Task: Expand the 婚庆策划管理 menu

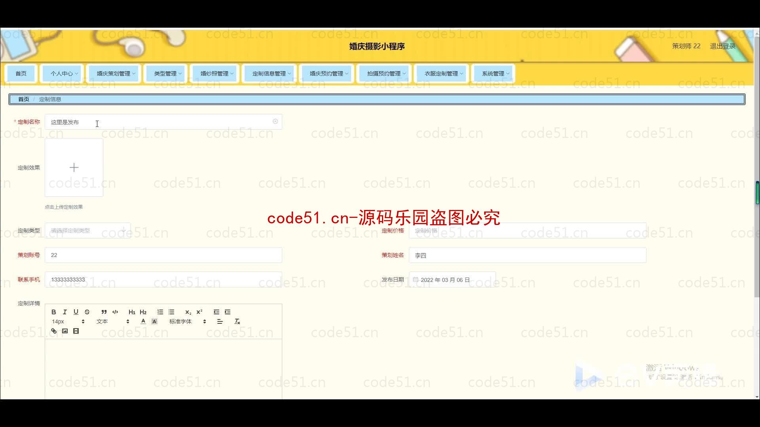Action: pyautogui.click(x=115, y=73)
